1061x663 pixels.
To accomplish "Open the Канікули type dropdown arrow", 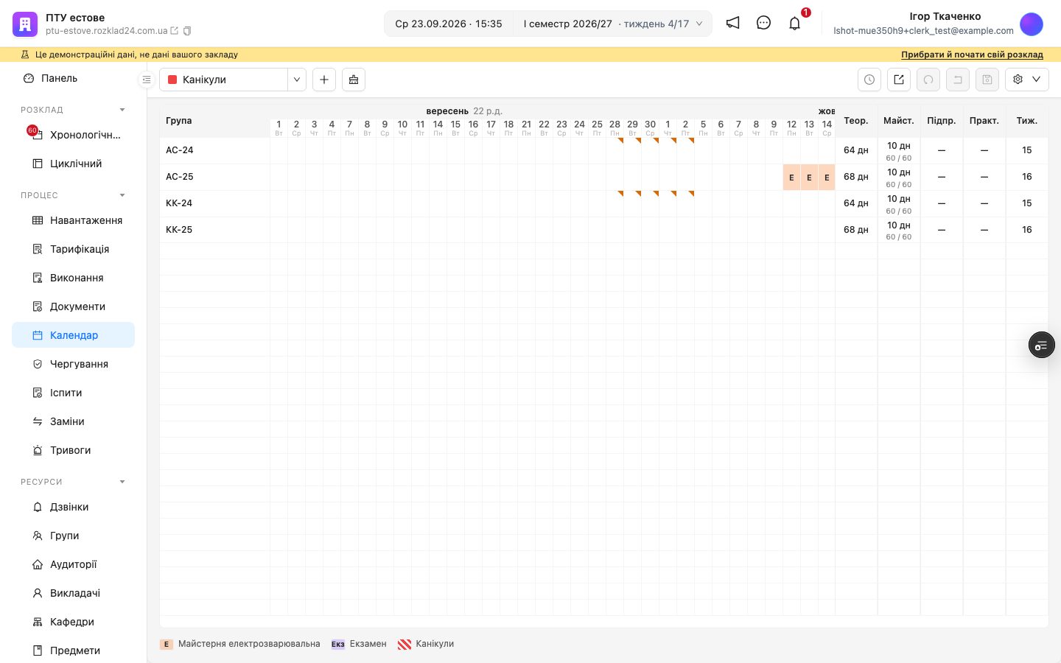I will (x=297, y=80).
